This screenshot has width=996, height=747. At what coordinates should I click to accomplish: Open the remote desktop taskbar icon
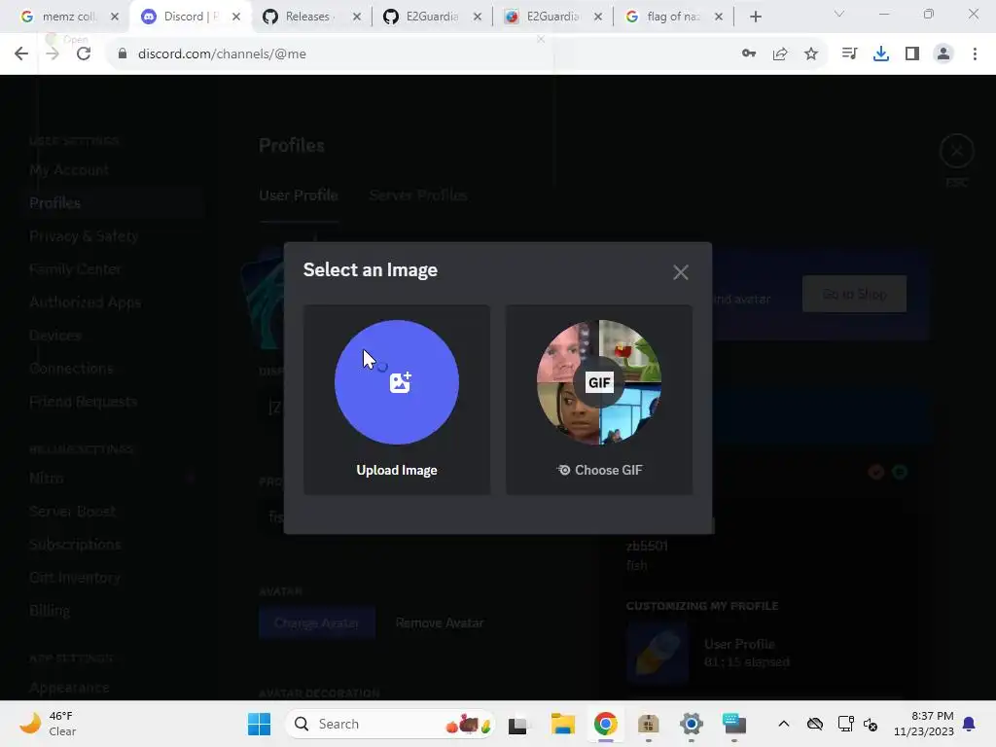pos(734,724)
